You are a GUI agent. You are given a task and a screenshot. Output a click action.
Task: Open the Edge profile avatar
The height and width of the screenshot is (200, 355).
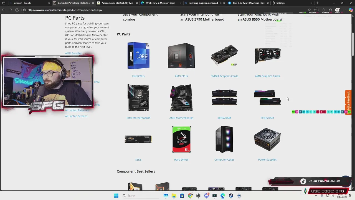[337, 10]
